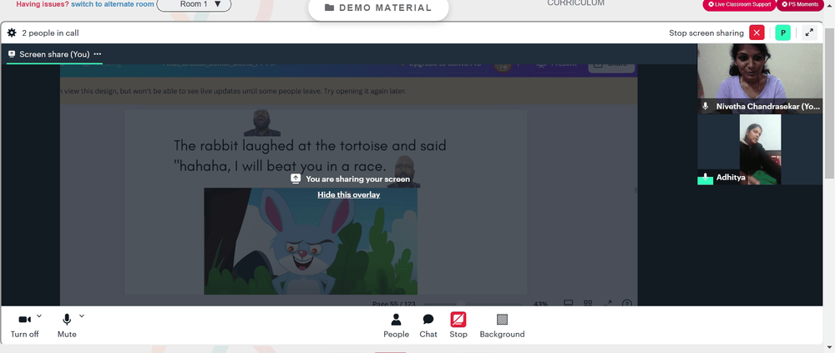Image resolution: width=835 pixels, height=353 pixels.
Task: Click the help question mark in shared Canva
Action: point(627,304)
